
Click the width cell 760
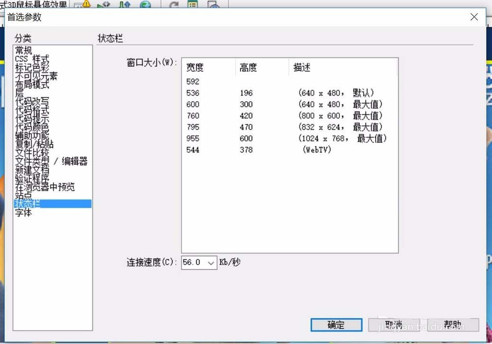[x=193, y=116]
